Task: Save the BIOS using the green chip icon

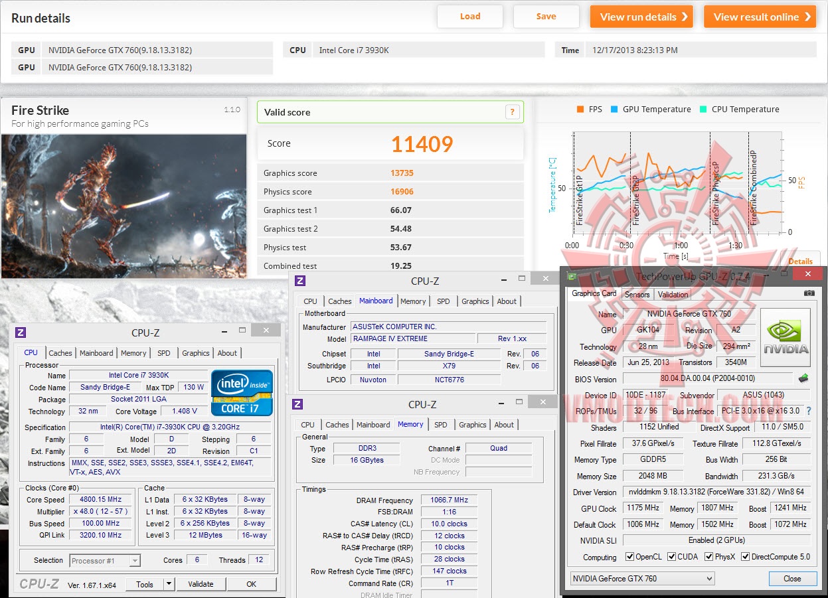Action: pos(803,378)
